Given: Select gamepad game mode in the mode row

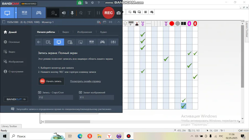Looking at the screenshot, I should click(102, 42).
